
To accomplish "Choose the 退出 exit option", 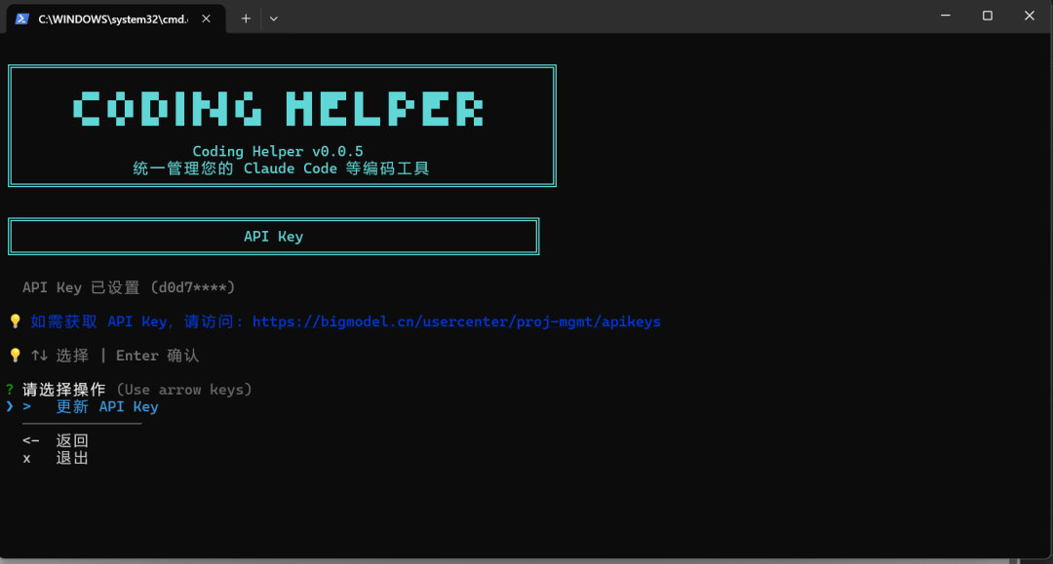I will pyautogui.click(x=72, y=458).
